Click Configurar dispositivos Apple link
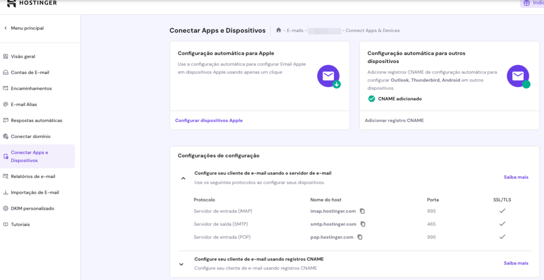 [209, 121]
